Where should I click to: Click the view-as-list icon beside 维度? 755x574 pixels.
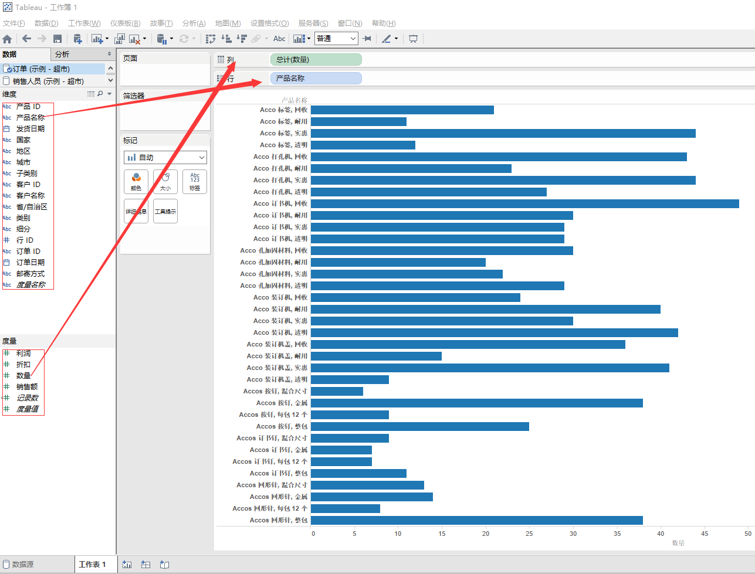click(x=90, y=94)
